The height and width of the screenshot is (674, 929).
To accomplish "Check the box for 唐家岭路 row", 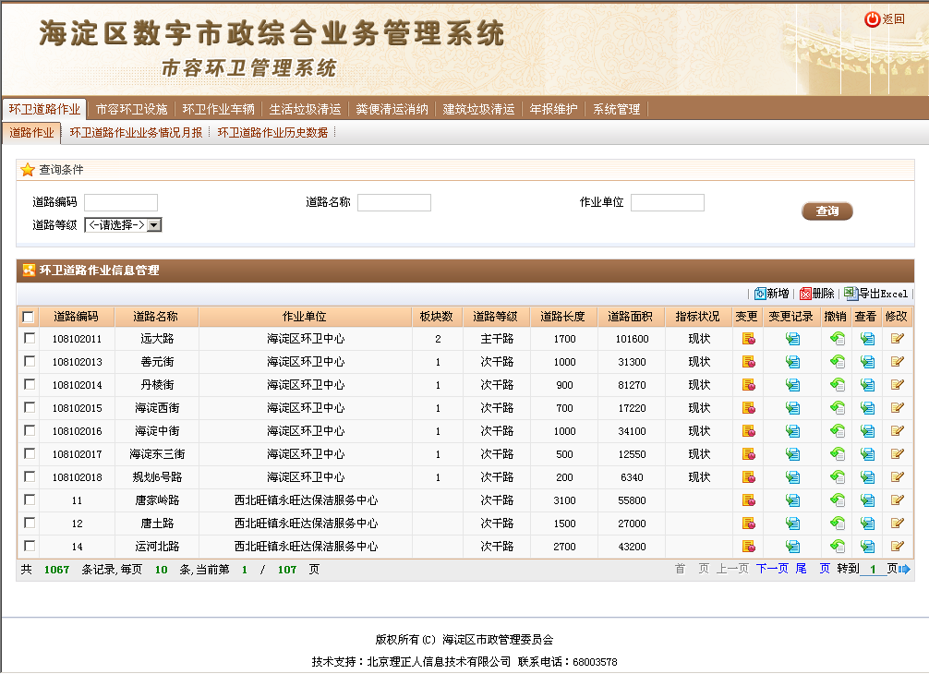I will [x=29, y=499].
